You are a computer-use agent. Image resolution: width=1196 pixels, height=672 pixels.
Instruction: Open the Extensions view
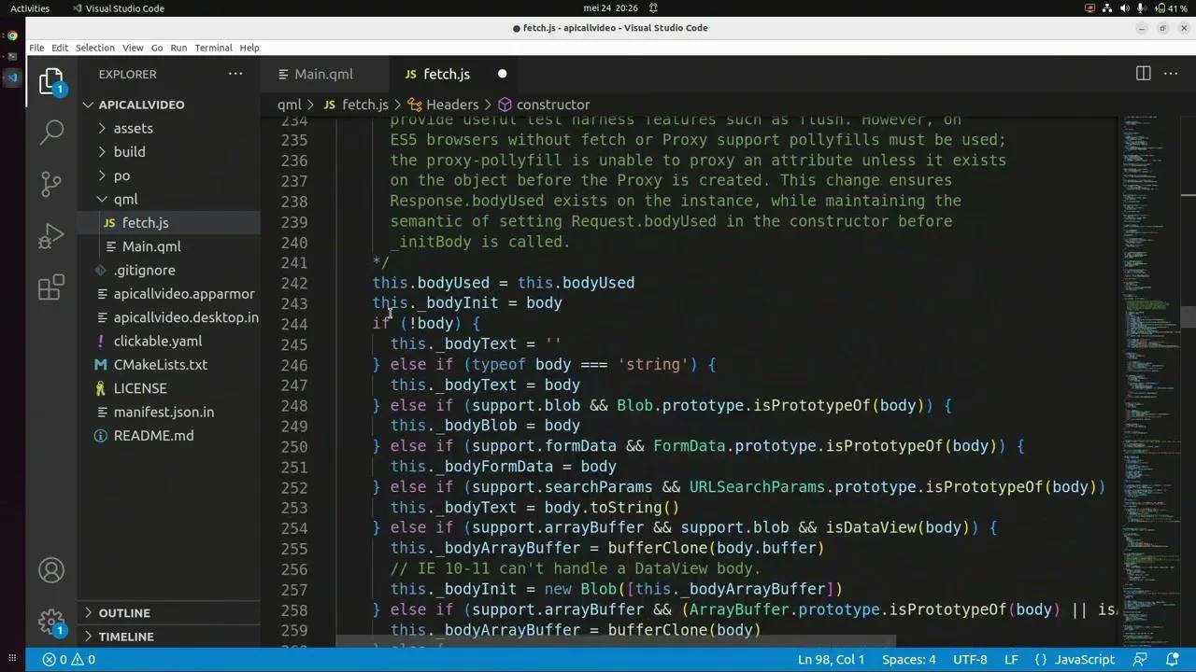51,288
